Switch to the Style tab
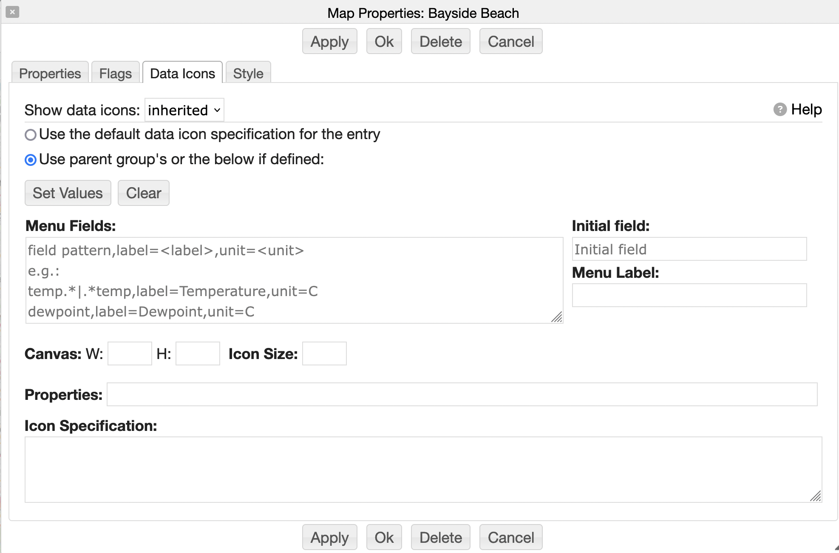 tap(248, 74)
